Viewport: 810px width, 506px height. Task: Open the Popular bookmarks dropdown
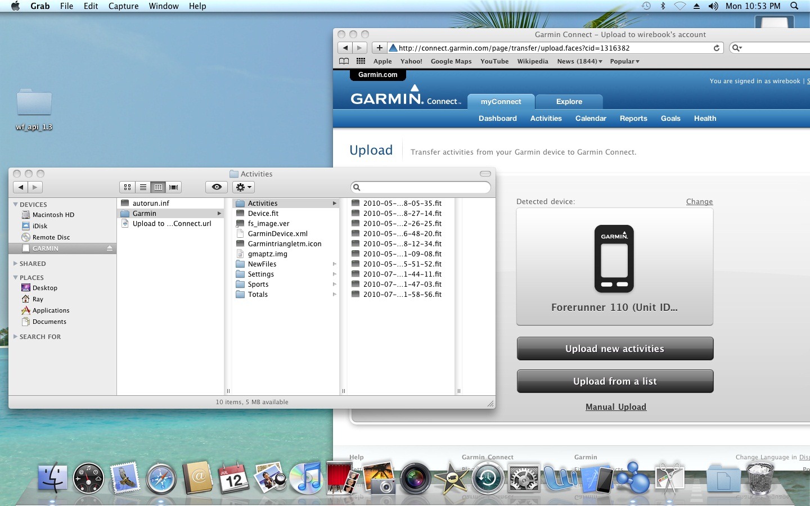pos(624,61)
